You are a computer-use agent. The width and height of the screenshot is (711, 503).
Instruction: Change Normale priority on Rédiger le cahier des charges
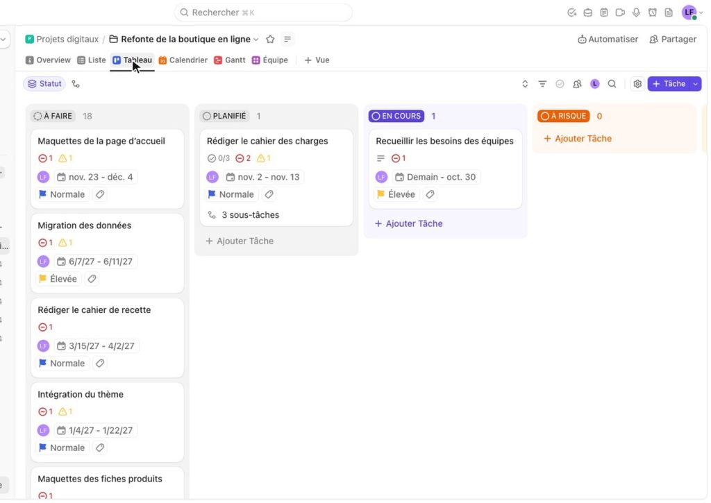coord(231,194)
